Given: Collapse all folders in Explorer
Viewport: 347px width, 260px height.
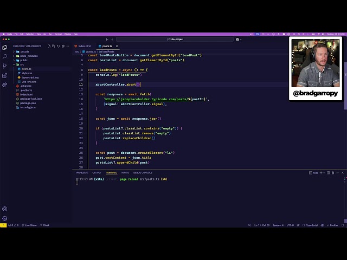Looking at the screenshot, I should [x=63, y=46].
